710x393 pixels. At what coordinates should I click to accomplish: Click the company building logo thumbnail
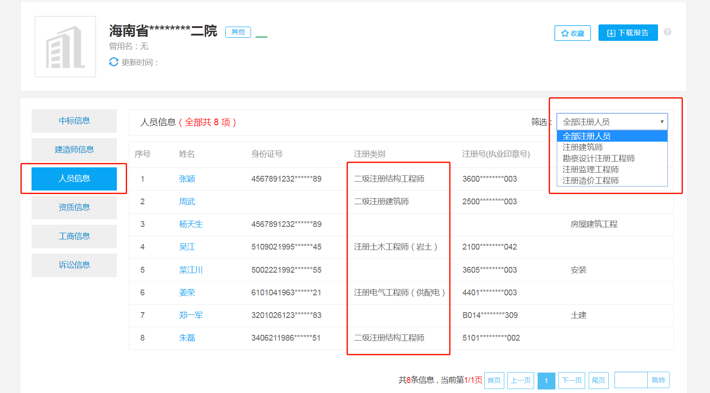65,47
